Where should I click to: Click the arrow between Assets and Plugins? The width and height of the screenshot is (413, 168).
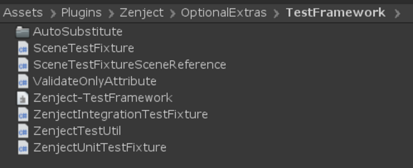pos(53,13)
